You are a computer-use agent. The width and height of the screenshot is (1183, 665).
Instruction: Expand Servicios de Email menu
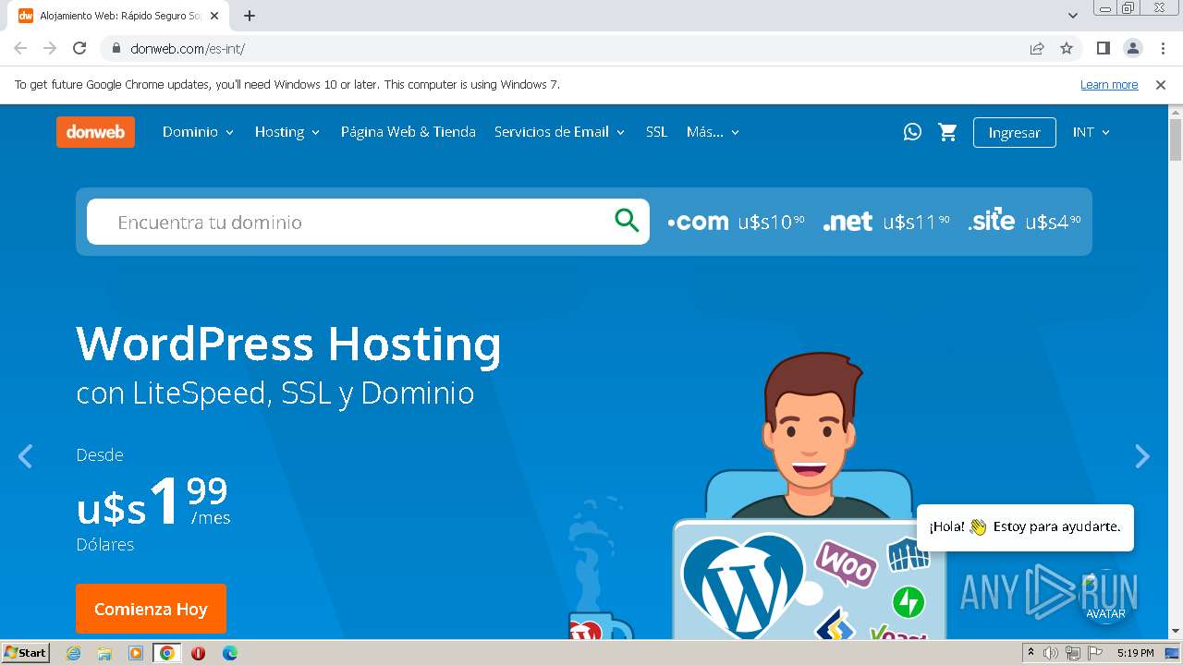tap(560, 132)
